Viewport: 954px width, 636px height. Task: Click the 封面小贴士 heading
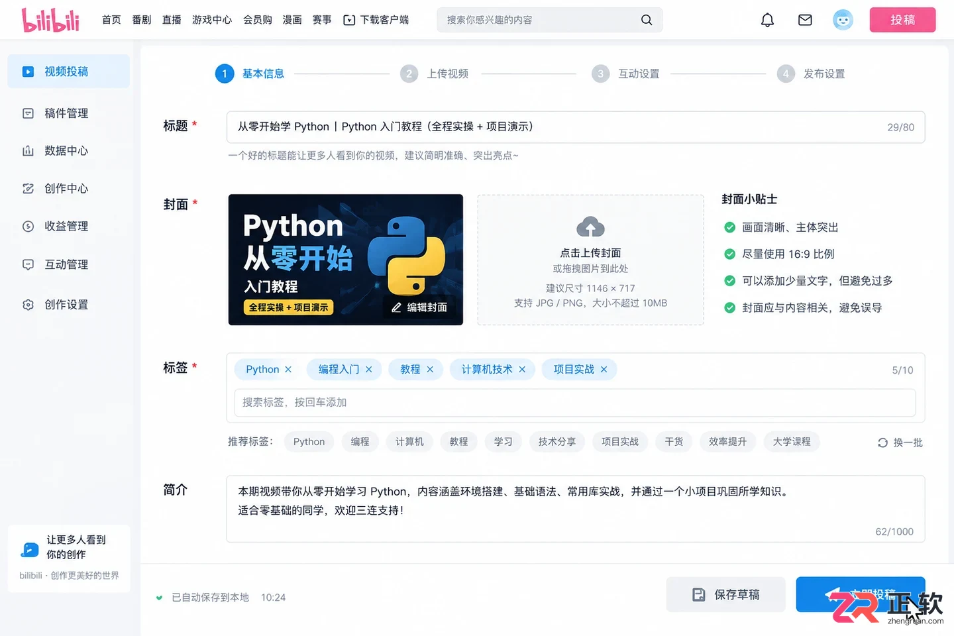749,199
